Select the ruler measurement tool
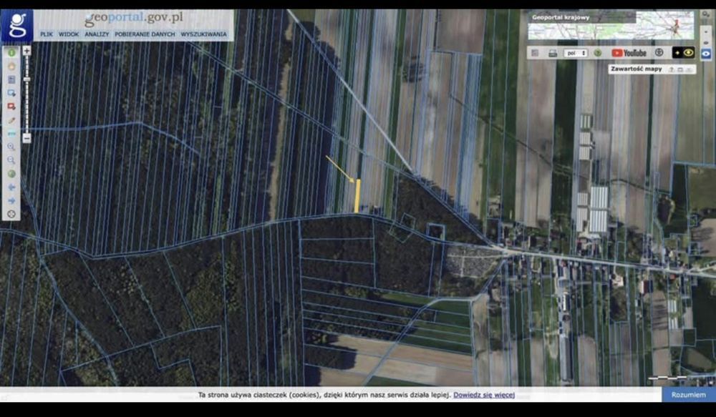The width and height of the screenshot is (716, 417). (x=11, y=133)
